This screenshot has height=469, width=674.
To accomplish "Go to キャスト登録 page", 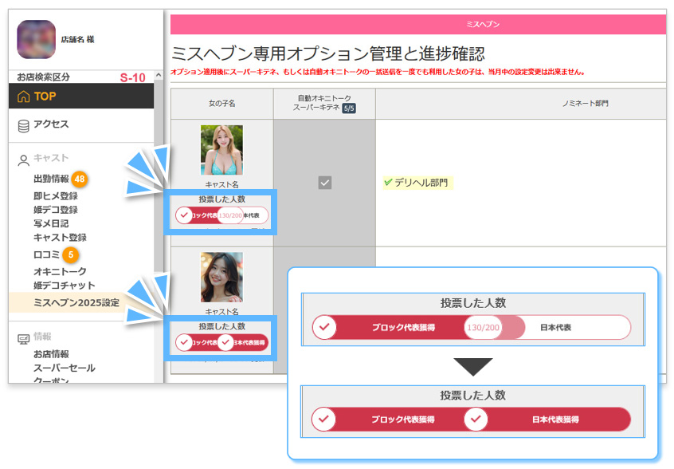I will (60, 237).
